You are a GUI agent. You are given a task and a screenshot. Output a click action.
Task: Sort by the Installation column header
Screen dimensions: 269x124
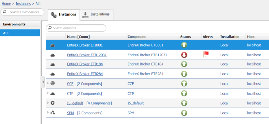click(x=232, y=37)
